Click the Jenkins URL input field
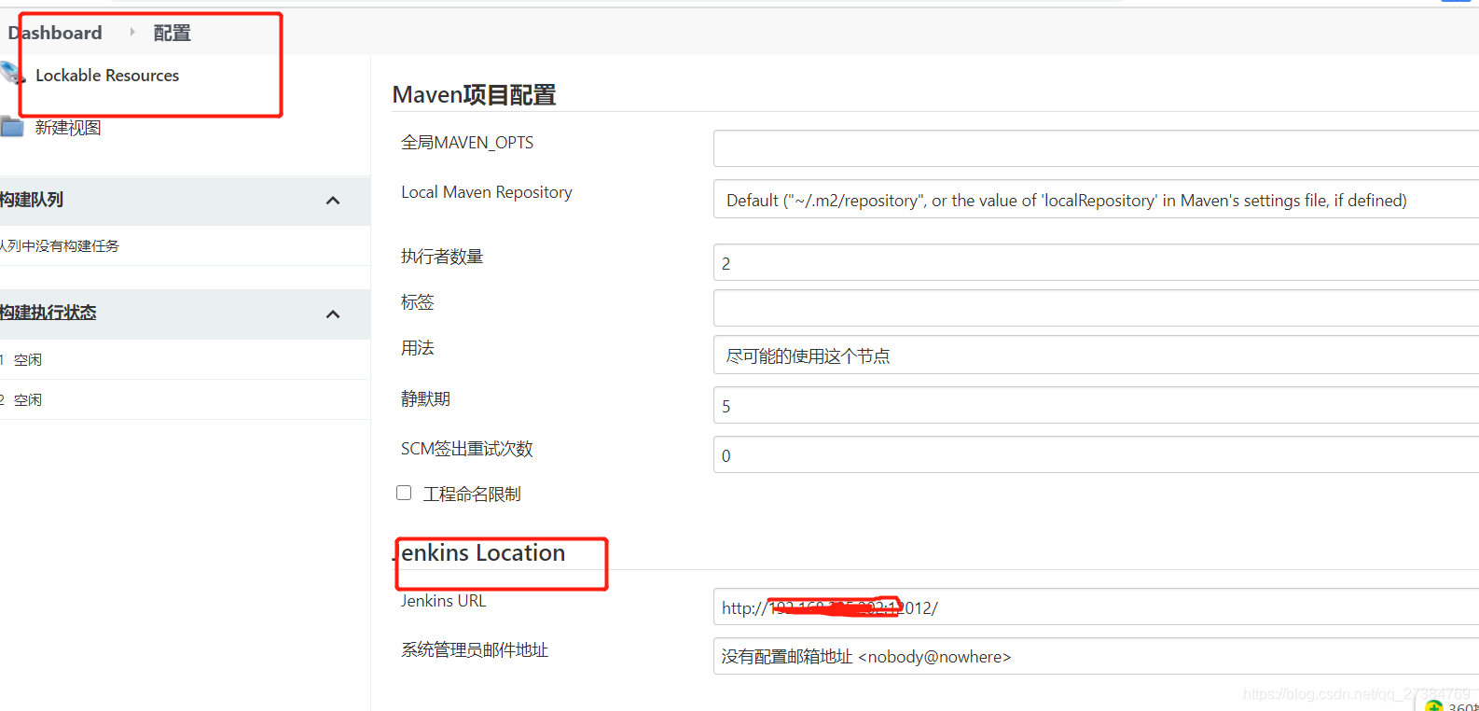1479x711 pixels. 1096,607
